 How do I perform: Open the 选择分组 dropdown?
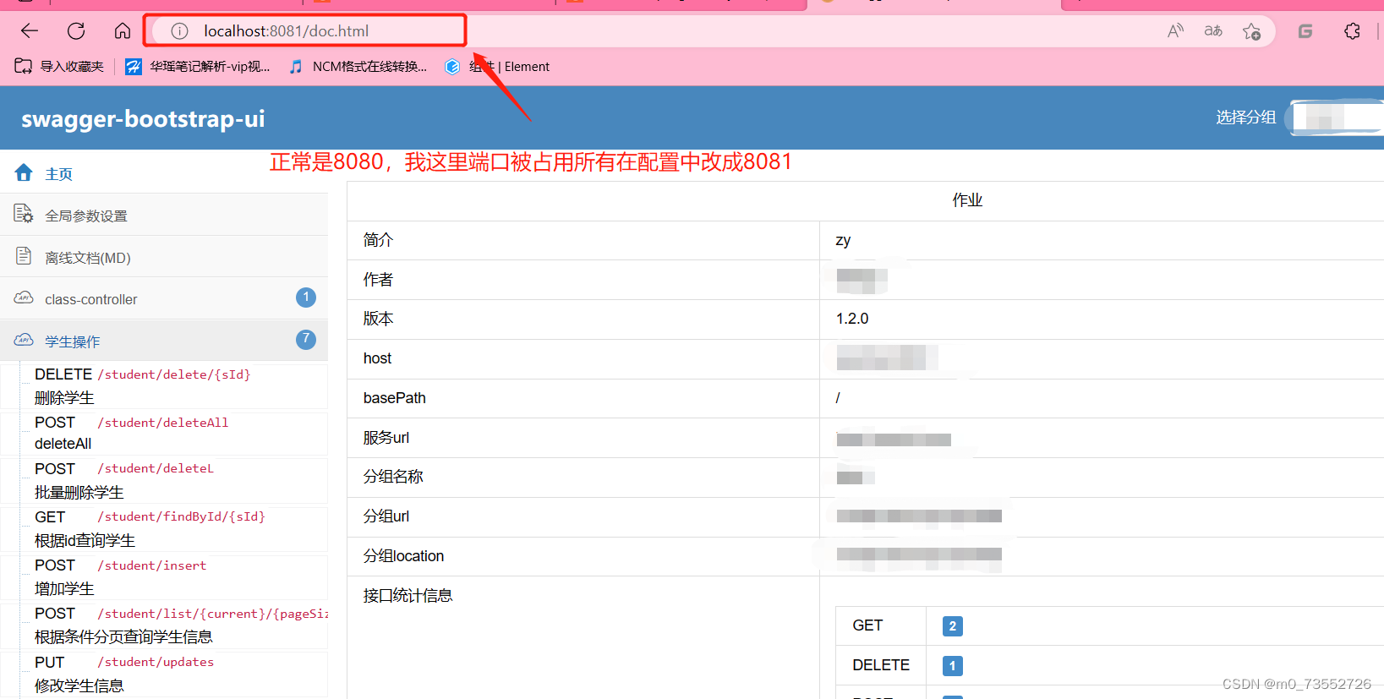click(1336, 117)
